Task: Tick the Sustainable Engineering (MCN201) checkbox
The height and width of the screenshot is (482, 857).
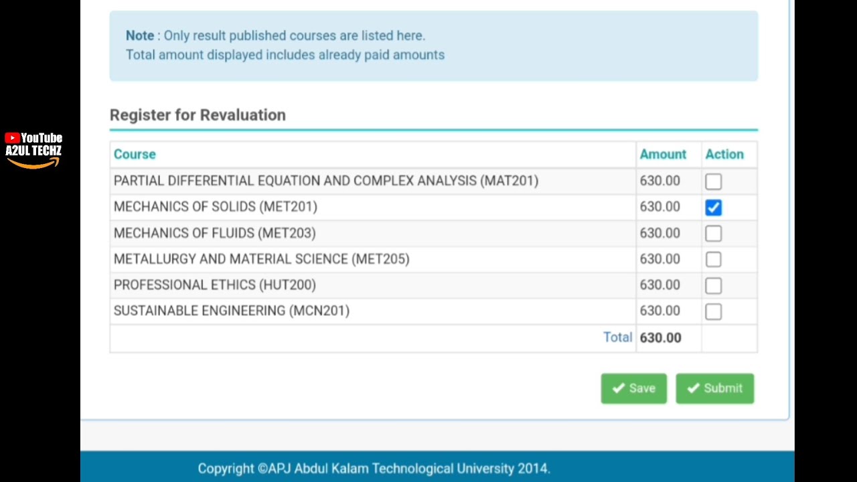Action: (713, 312)
